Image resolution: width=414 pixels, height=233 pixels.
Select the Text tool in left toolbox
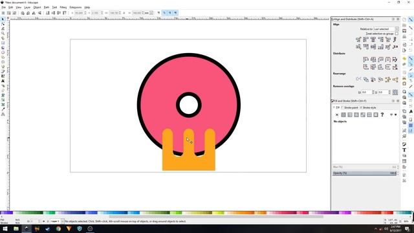(3, 81)
